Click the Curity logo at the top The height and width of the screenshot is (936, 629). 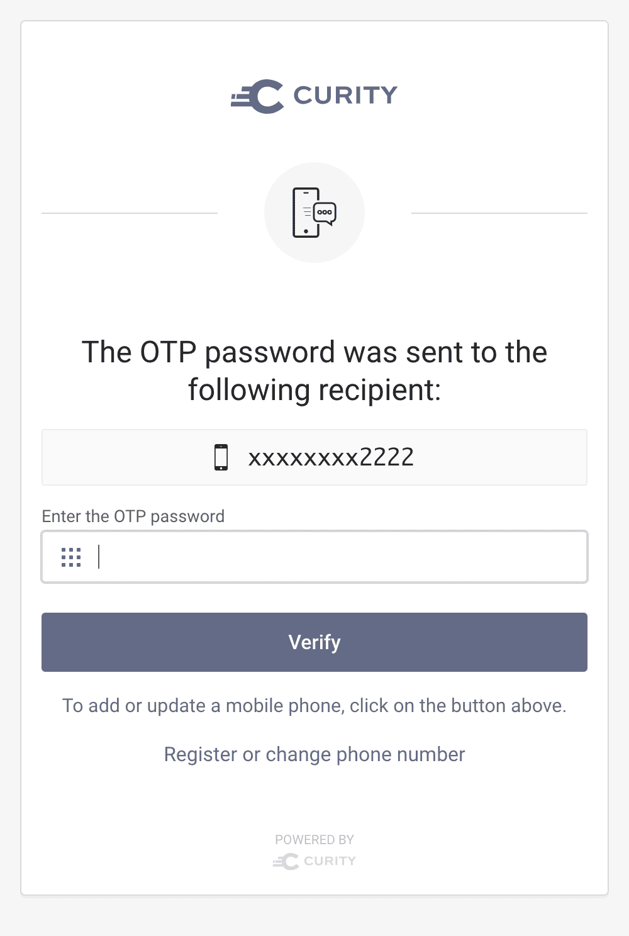coord(313,94)
